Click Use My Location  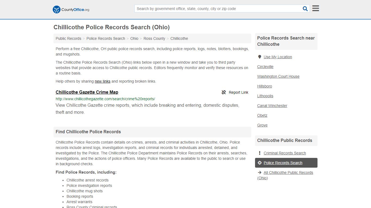tap(278, 57)
